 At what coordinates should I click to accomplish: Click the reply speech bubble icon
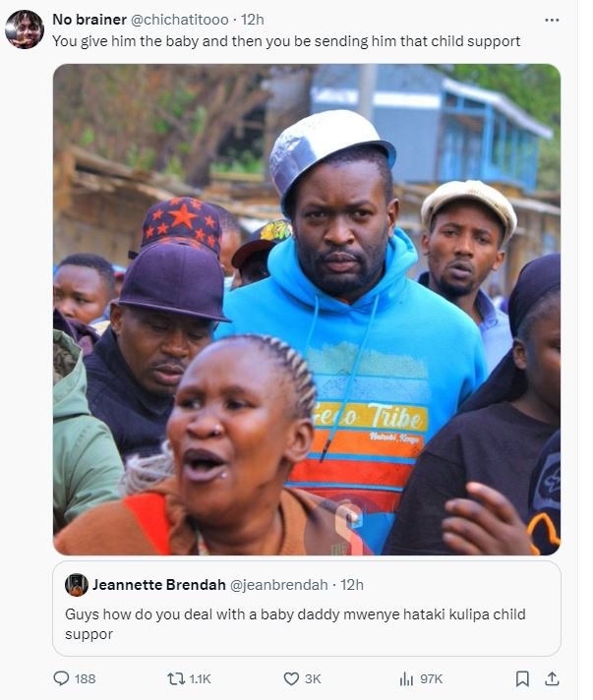click(61, 678)
